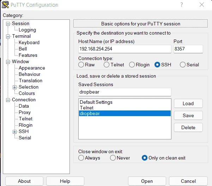Open the Keyboard settings category

point(29,42)
